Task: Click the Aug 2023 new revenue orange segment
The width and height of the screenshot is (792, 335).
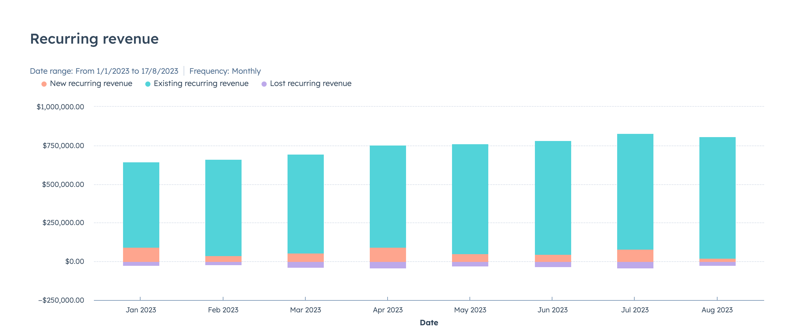Action: (x=718, y=260)
